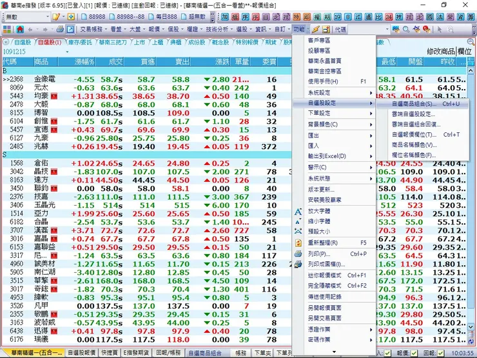Image resolution: width=477 pixels, height=358 pixels.
Task: Click the blue 加 toolbar icon
Action: pos(225,17)
